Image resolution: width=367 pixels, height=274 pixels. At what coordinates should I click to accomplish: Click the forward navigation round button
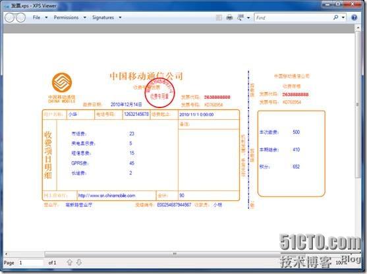click(x=20, y=18)
